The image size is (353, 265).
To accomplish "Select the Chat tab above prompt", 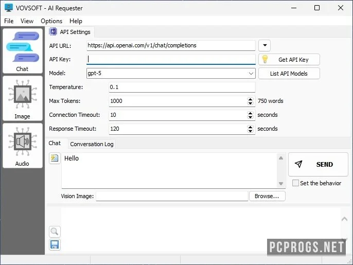I will click(55, 143).
